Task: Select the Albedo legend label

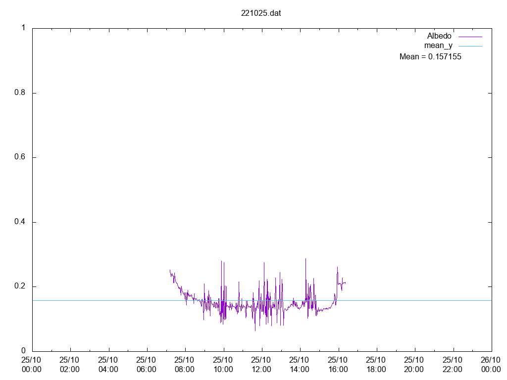Action: point(439,36)
